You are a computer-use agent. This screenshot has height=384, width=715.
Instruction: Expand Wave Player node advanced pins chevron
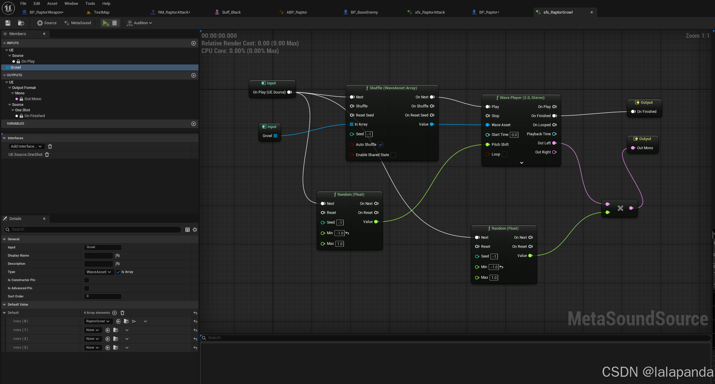[x=521, y=163]
